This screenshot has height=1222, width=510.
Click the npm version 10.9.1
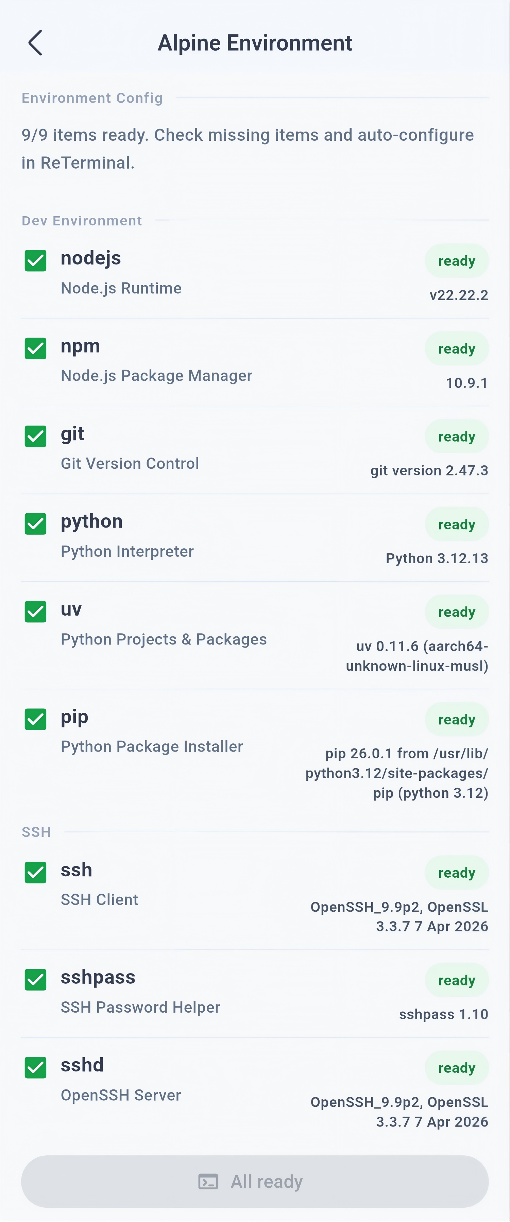[x=467, y=383]
